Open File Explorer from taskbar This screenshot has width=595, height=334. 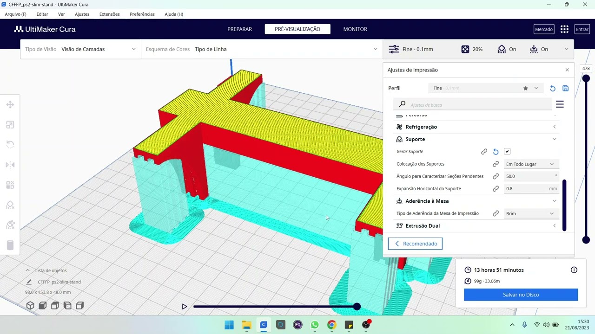tap(246, 325)
